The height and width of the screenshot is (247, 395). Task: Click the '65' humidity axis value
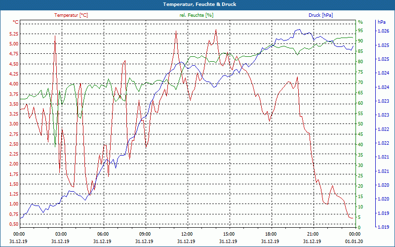[x=360, y=93]
